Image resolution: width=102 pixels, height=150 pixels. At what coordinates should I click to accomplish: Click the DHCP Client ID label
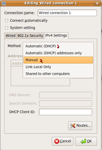22,112
